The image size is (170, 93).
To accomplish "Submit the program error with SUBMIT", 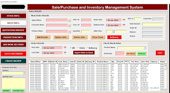I will pyautogui.click(x=6, y=91).
